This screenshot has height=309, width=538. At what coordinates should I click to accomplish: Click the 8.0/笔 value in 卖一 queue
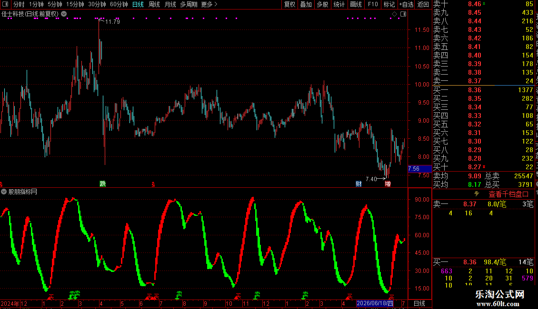497,204
